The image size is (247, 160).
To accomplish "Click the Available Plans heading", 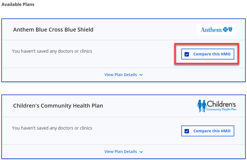I will point(18,4).
